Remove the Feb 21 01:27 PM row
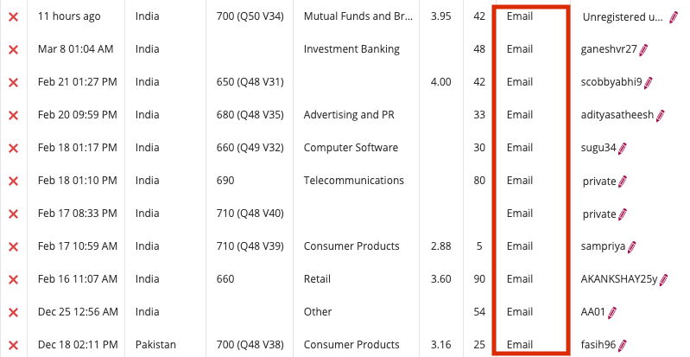 tap(13, 82)
